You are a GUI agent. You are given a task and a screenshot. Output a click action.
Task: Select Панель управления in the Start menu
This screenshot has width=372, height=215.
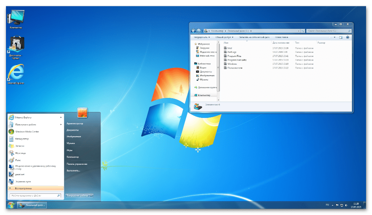click(77, 164)
